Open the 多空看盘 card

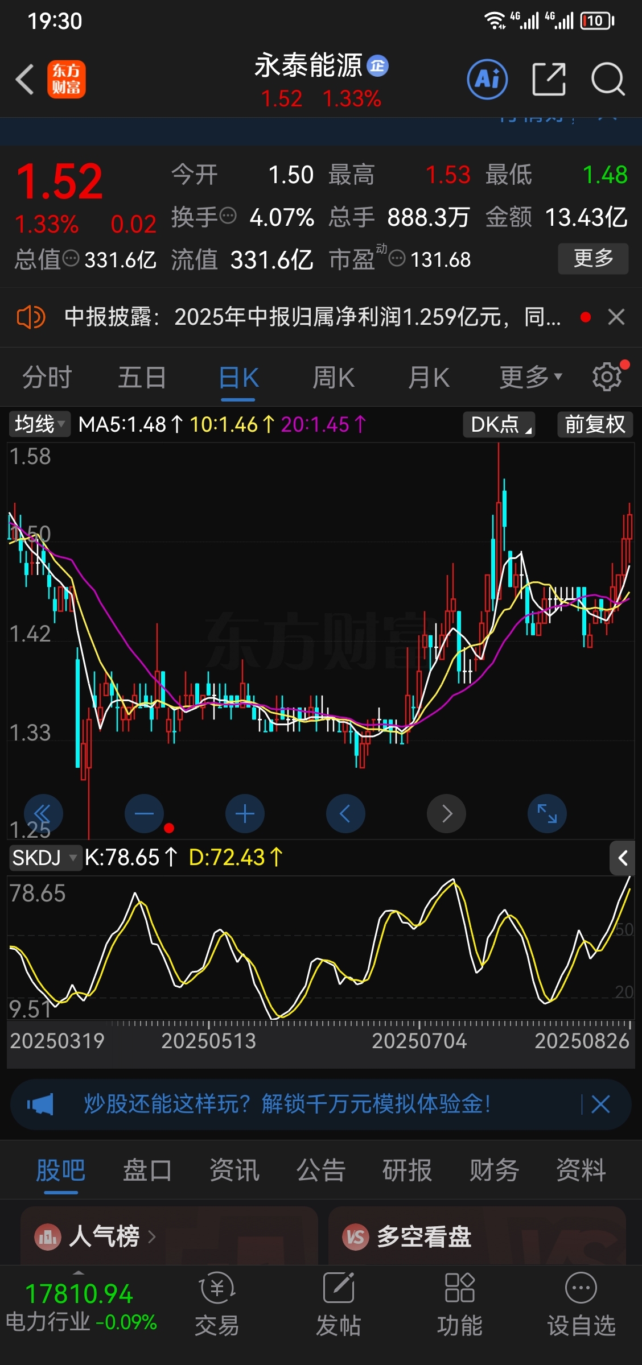click(x=477, y=1236)
